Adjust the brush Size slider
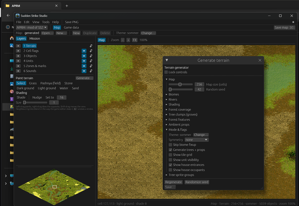Viewport: 299px width, 206px height. click(x=35, y=103)
